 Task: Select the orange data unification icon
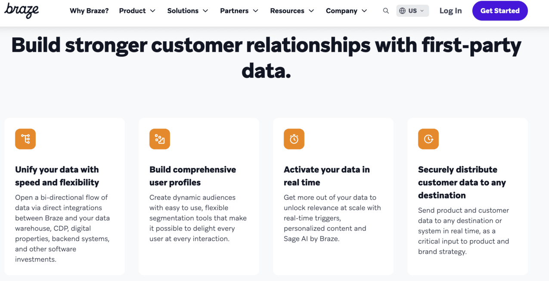tap(25, 139)
